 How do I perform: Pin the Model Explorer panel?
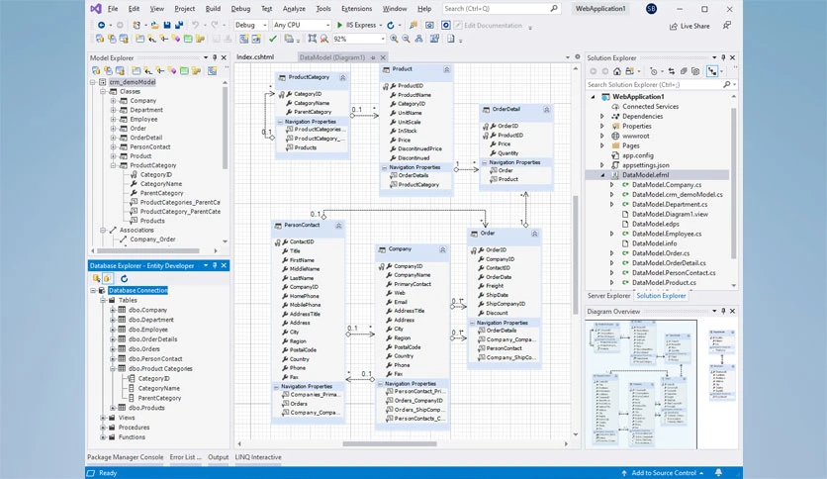tap(215, 57)
